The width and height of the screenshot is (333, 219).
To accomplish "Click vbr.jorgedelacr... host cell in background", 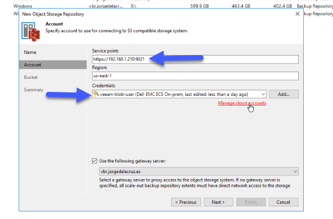I will click(106, 6).
